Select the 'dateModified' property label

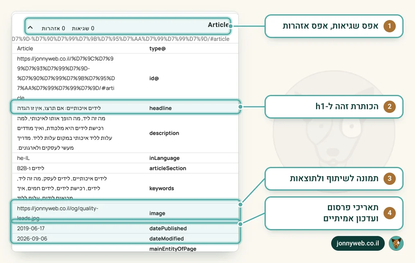[x=166, y=238]
